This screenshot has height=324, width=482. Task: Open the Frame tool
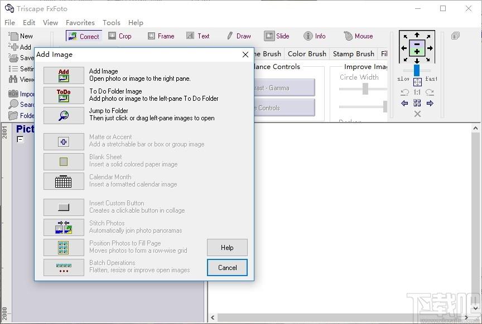(161, 36)
